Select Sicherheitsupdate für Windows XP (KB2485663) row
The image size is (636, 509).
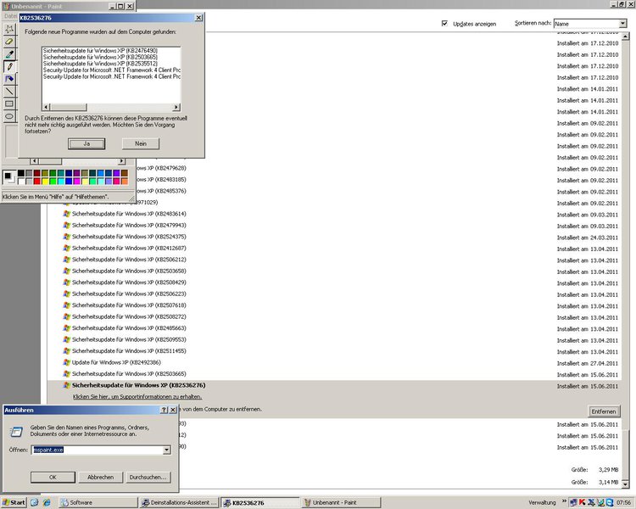[332, 328]
